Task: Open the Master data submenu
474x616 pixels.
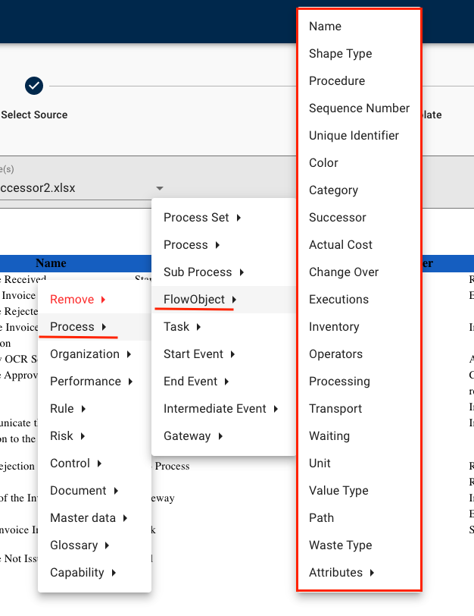Action: (88, 518)
